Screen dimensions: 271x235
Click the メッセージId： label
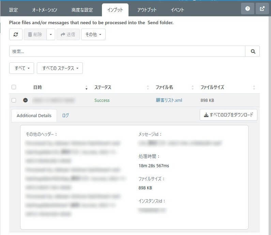[x=150, y=134]
